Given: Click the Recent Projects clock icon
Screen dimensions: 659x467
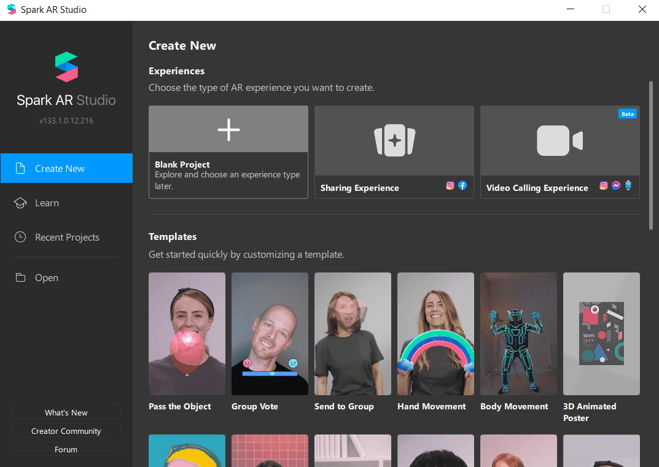Looking at the screenshot, I should coord(20,237).
